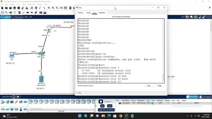Click the (delete) cell in the PDU row
Image resolution: width=212 pixels, height=119 pixels.
[x=196, y=103]
